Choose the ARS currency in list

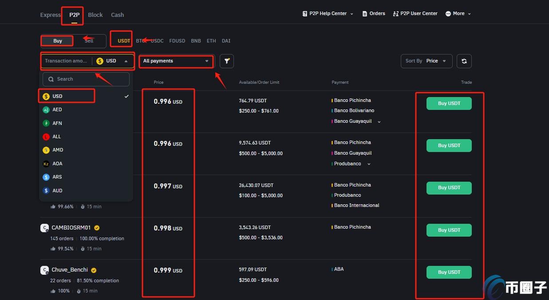(57, 177)
